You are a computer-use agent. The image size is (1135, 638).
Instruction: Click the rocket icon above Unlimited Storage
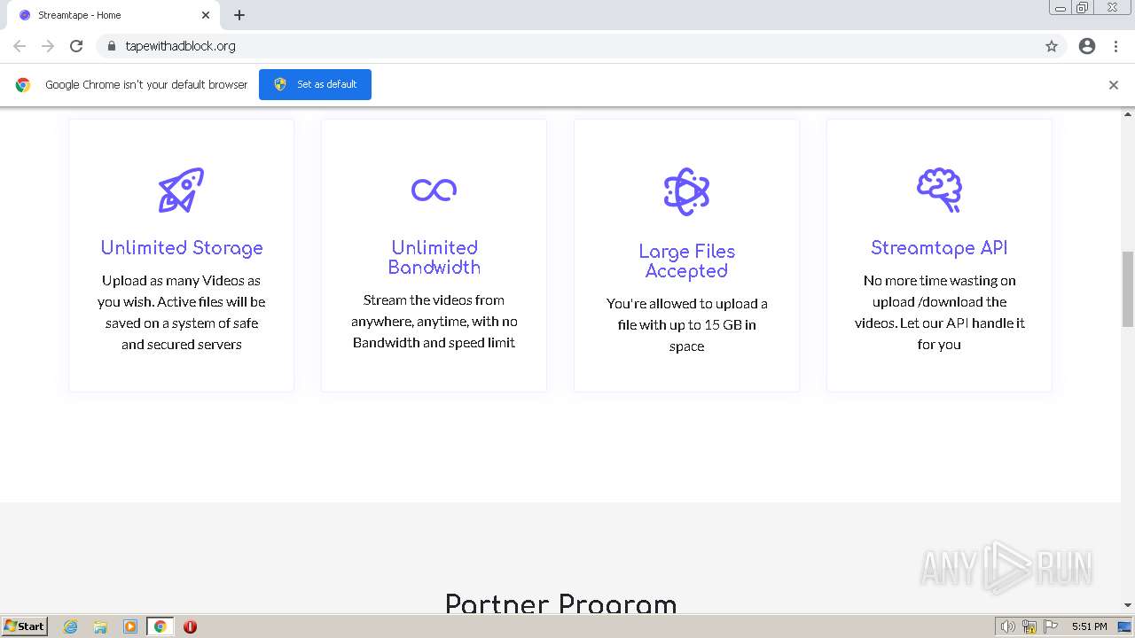point(181,190)
